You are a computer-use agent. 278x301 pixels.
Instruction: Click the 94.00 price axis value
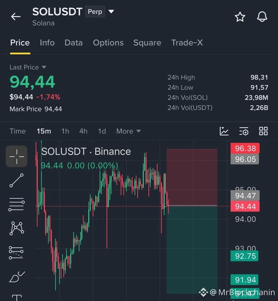(x=245, y=219)
